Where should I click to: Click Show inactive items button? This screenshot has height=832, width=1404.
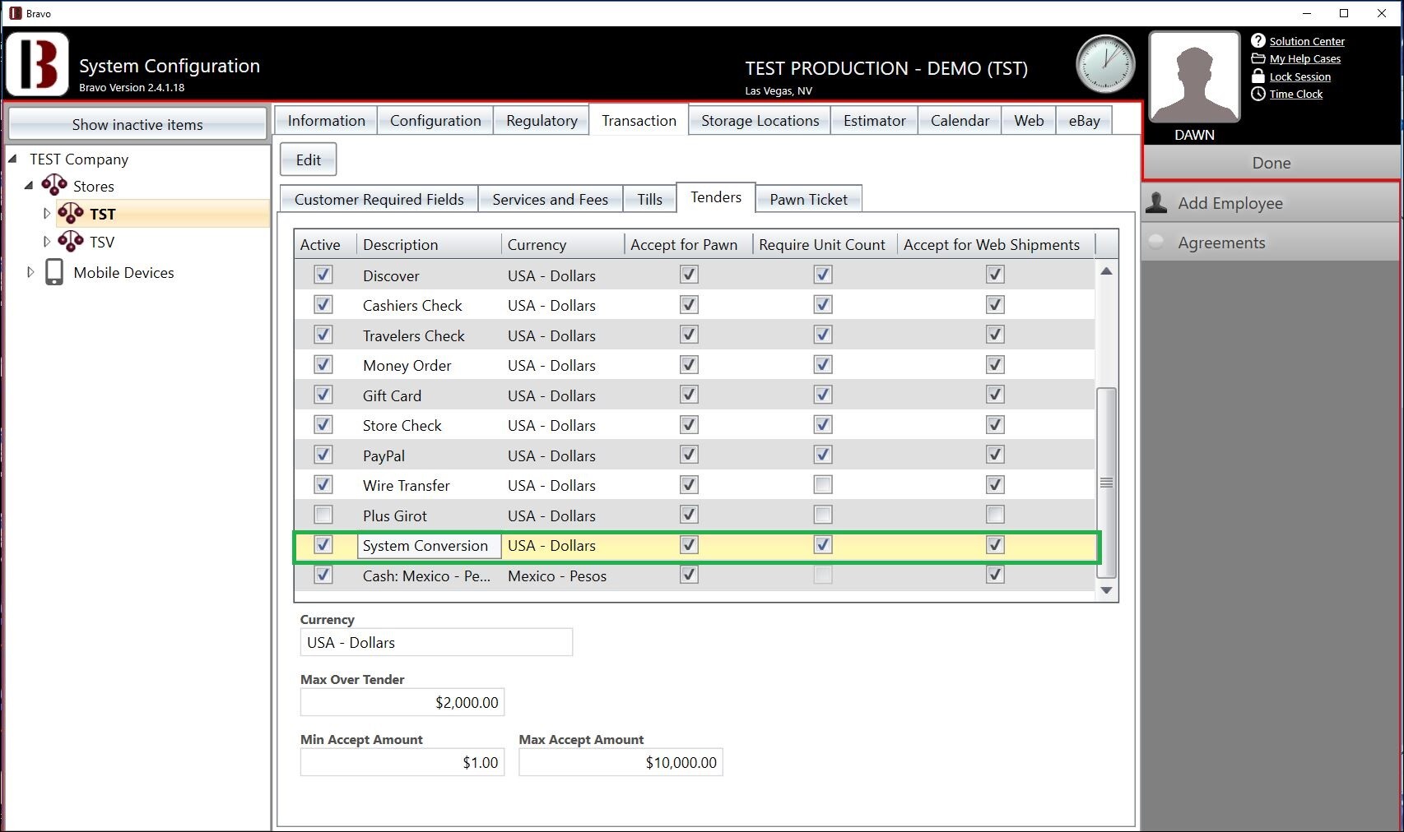pyautogui.click(x=137, y=124)
